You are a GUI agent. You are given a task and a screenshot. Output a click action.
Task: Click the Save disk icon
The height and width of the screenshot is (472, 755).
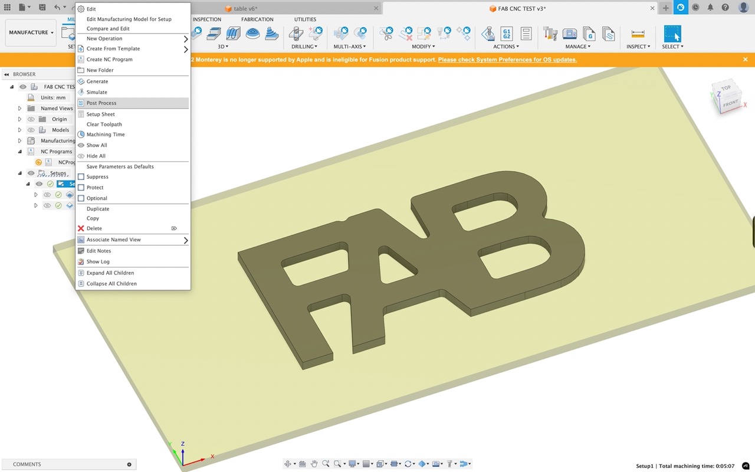click(42, 8)
